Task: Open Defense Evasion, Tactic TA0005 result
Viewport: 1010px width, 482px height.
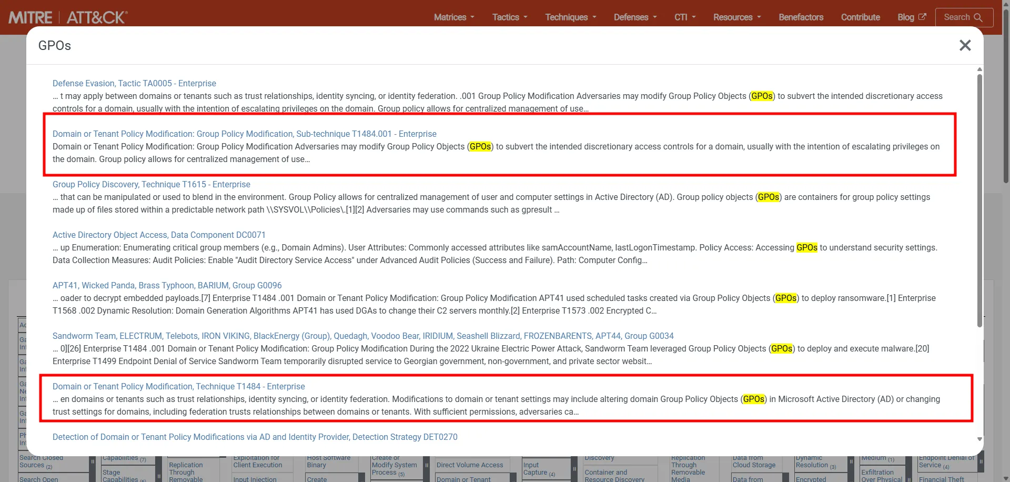Action: [x=134, y=83]
